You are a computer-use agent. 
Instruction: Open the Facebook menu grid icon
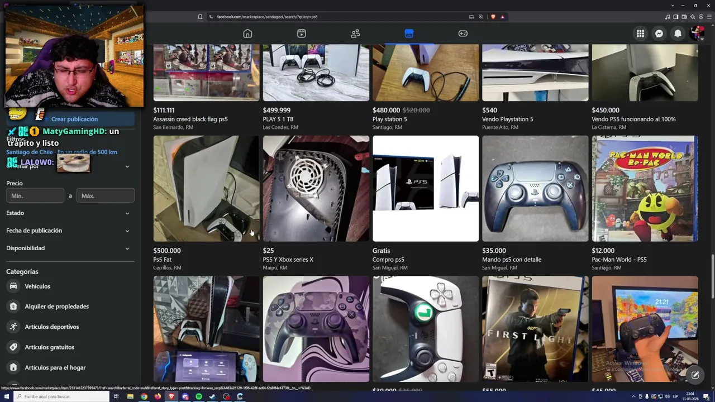(x=640, y=33)
